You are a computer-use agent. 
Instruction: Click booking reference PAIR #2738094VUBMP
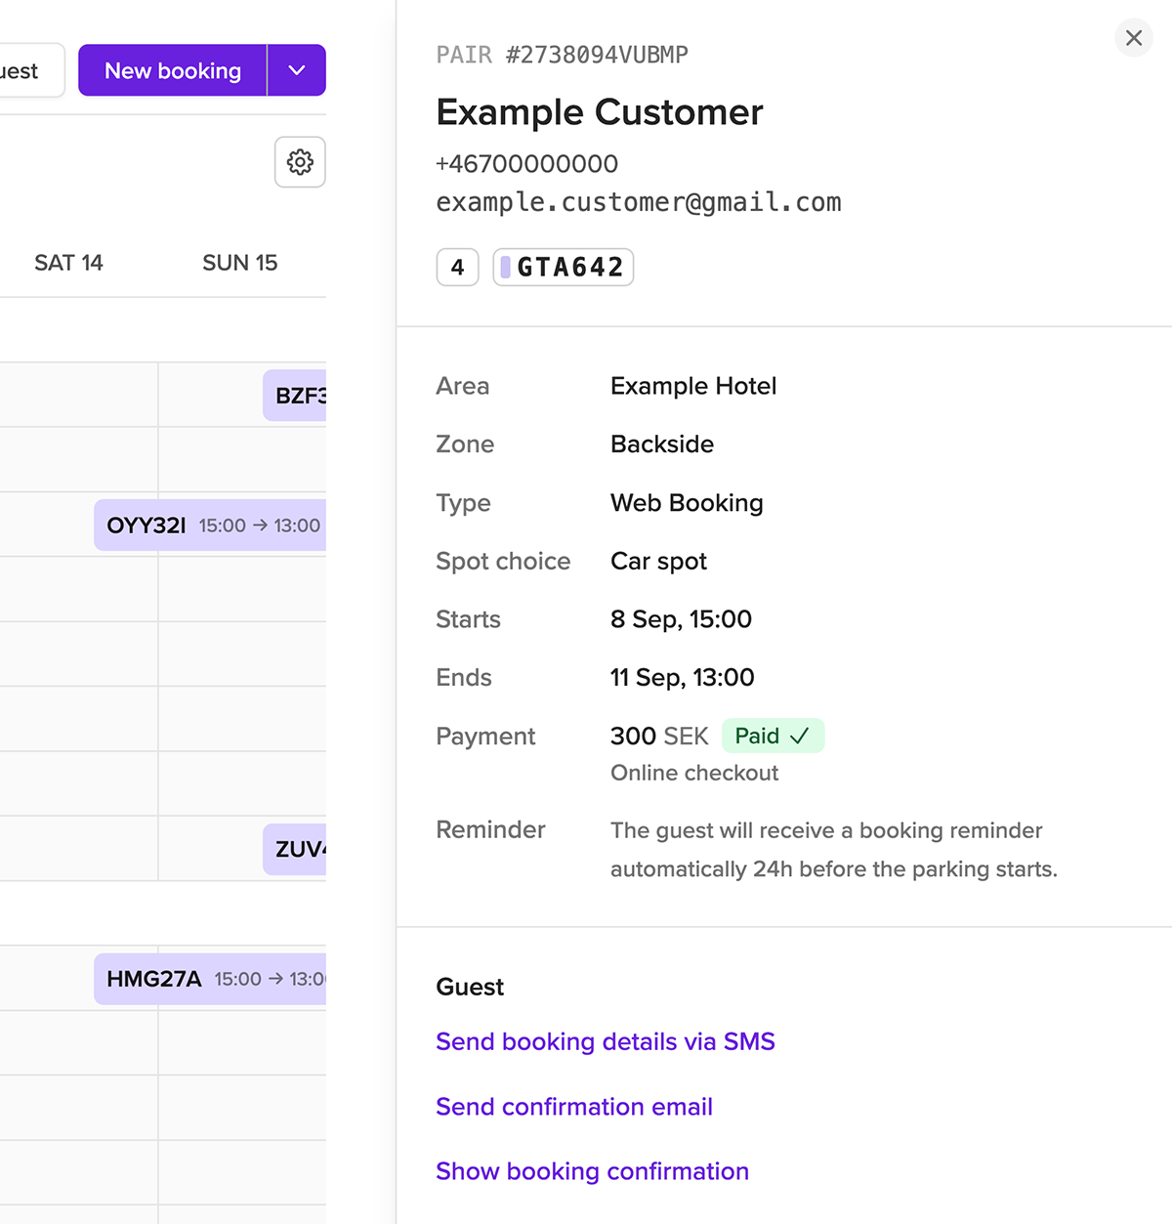[563, 55]
